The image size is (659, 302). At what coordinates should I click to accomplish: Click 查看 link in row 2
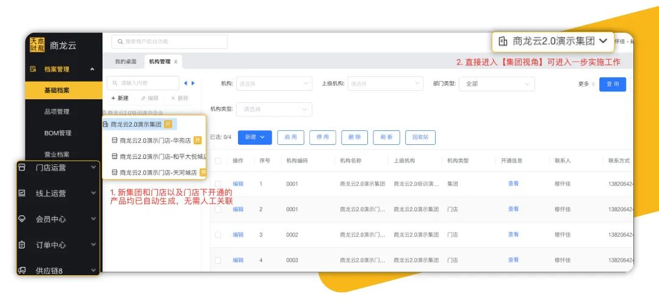(x=514, y=209)
